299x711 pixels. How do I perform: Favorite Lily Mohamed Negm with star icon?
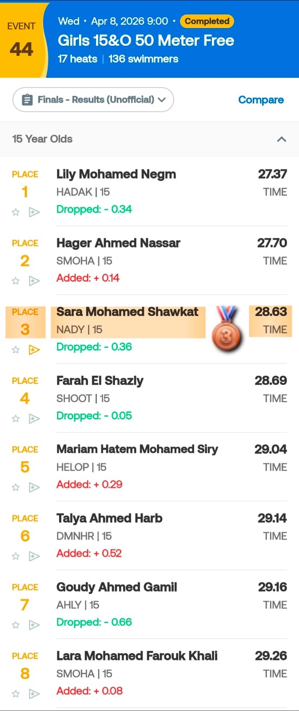point(16,212)
